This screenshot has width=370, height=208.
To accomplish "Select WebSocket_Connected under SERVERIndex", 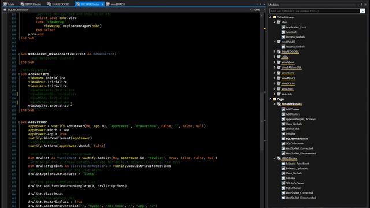I will [x=299, y=193].
